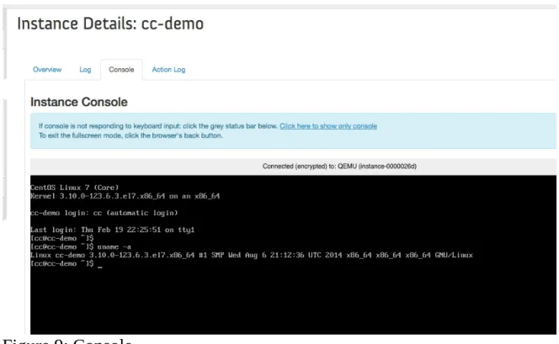
Task: Click the 'If console is not responding' notice text
Action: click(x=158, y=126)
